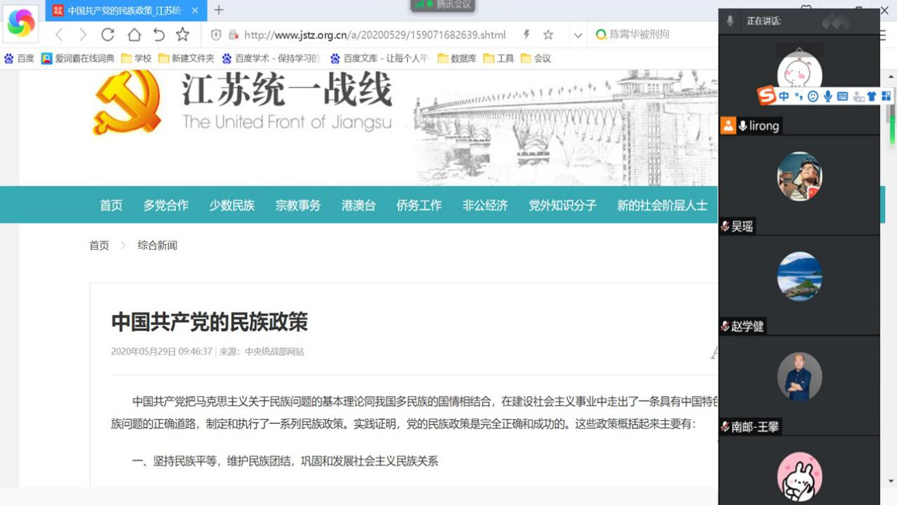Click the insecure lock icon before the URL
This screenshot has height=505, width=897.
(233, 35)
